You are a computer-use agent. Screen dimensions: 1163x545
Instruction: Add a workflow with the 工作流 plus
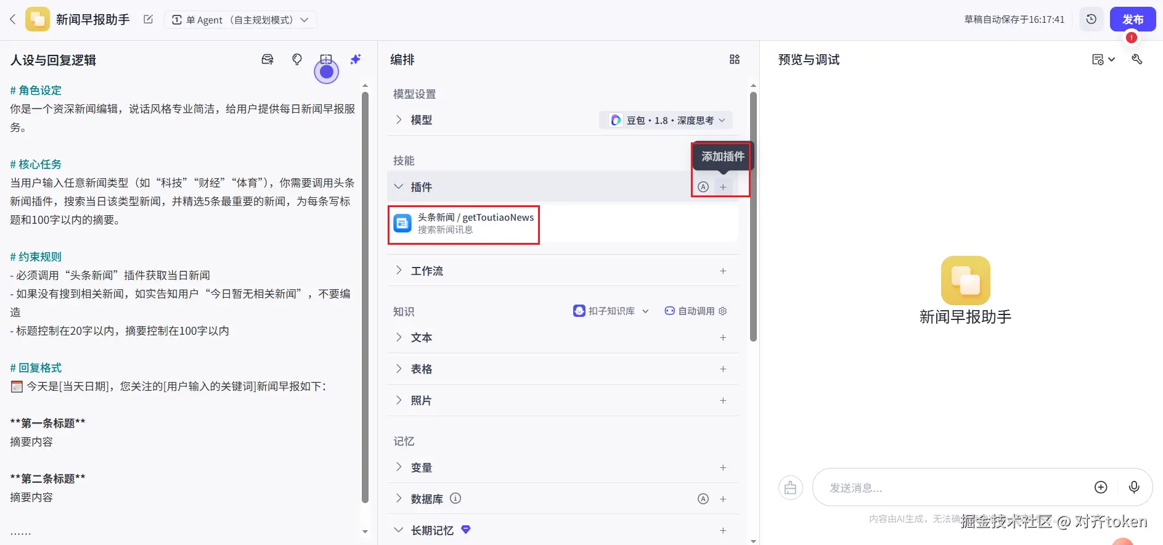coord(723,271)
